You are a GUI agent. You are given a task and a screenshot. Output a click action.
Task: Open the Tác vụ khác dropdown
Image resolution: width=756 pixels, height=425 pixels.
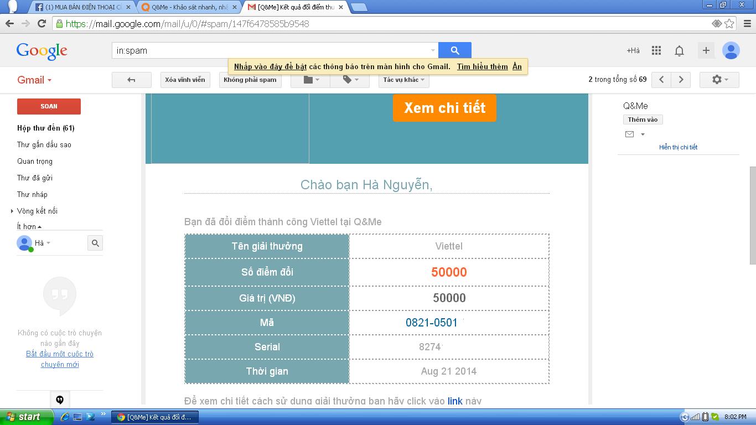pyautogui.click(x=404, y=80)
